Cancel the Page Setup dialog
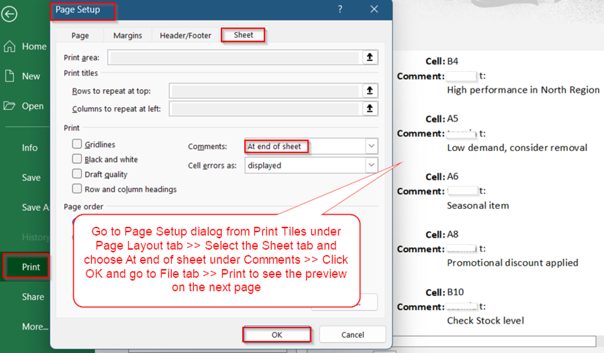Viewport: 604px width, 353px height. click(x=352, y=335)
